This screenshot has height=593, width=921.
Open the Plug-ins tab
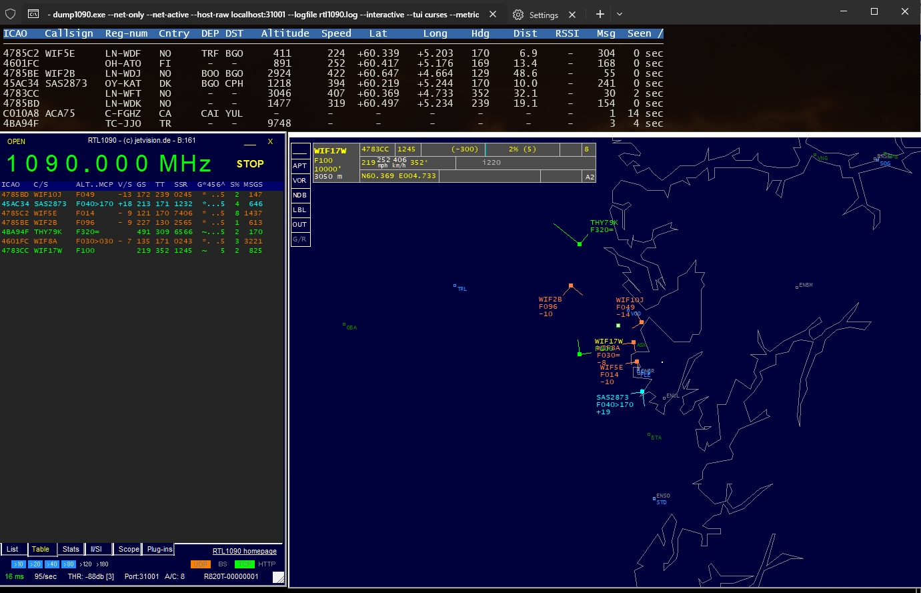point(160,549)
